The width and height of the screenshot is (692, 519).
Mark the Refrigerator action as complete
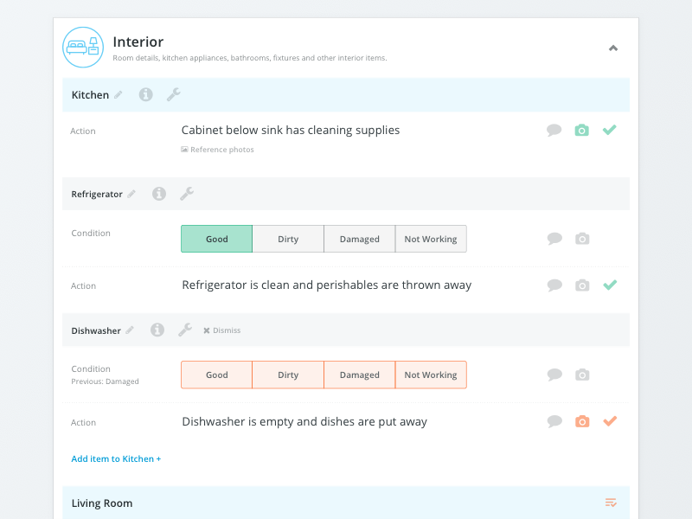coord(610,284)
